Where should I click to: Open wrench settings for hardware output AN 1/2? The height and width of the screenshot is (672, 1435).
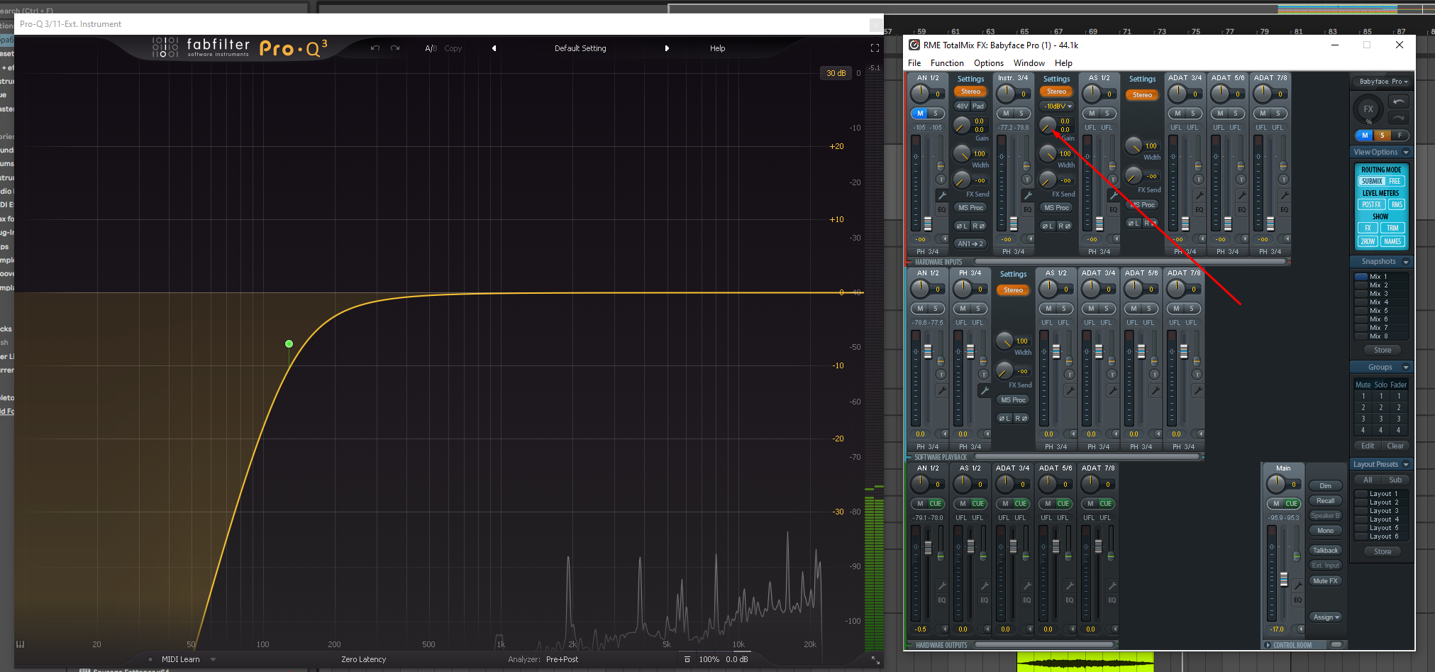(x=942, y=585)
